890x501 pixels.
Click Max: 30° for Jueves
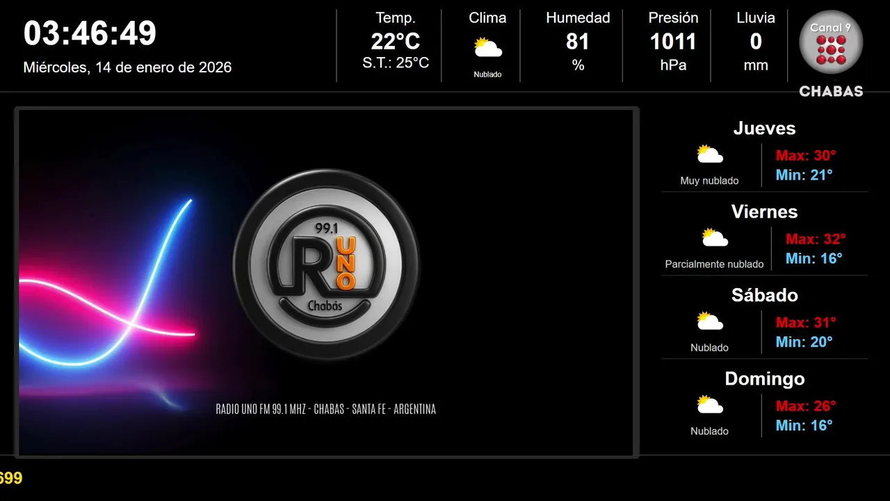tap(806, 155)
